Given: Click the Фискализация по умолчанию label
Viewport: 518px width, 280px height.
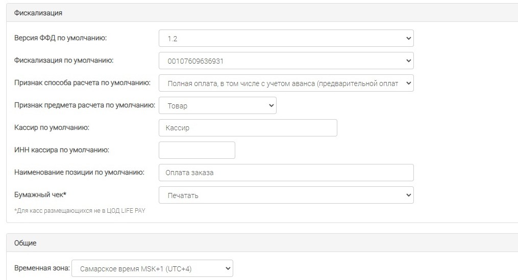Looking at the screenshot, I should pos(64,60).
